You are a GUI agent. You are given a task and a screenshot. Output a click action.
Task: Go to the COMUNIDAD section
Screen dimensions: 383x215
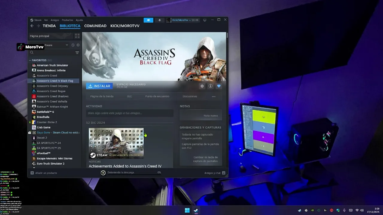click(95, 26)
